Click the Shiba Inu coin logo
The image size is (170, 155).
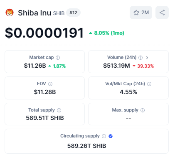click(x=10, y=13)
